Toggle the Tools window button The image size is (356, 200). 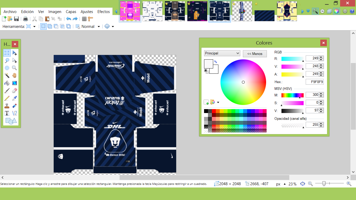[x=315, y=11]
